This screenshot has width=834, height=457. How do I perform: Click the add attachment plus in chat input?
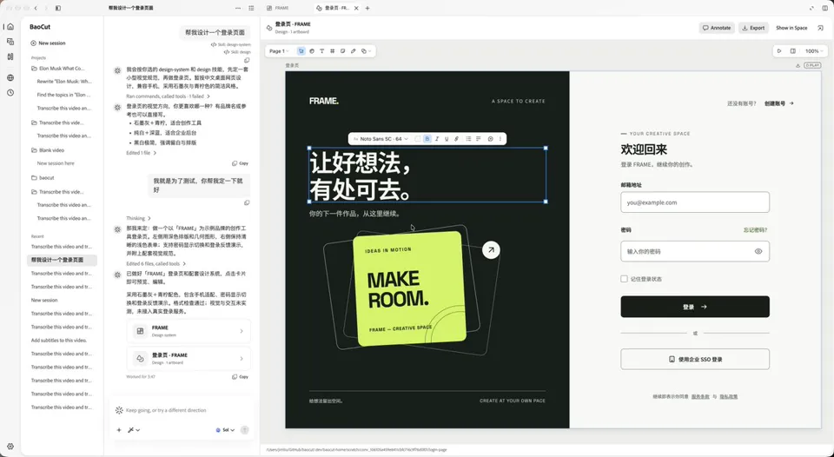(x=119, y=430)
